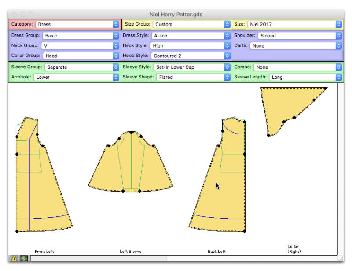
Task: Open the Sleeve Length dropdown showing Long
Action: (x=305, y=77)
